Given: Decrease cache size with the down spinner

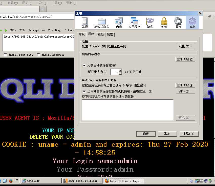Looking at the screenshot, I should (x=120, y=73).
